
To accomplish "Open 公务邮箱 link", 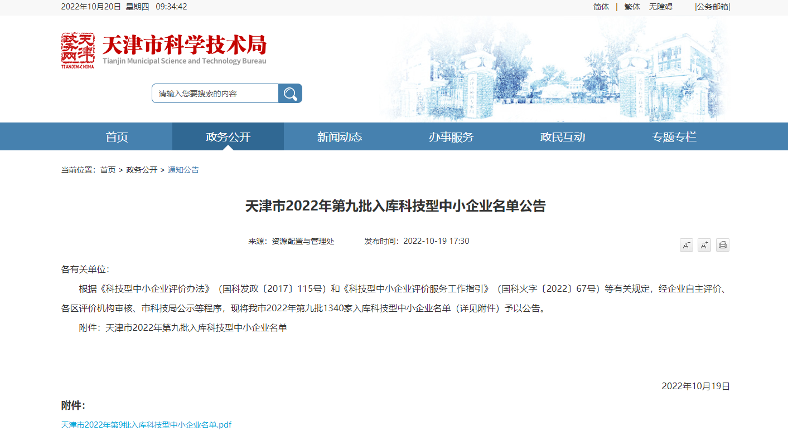I will point(712,7).
